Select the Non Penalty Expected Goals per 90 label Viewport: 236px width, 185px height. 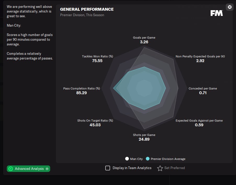pyautogui.click(x=200, y=56)
